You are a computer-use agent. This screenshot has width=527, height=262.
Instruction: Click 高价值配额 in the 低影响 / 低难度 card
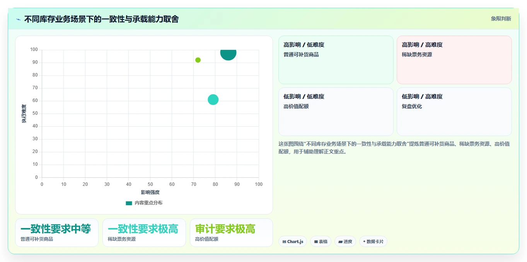coord(296,106)
